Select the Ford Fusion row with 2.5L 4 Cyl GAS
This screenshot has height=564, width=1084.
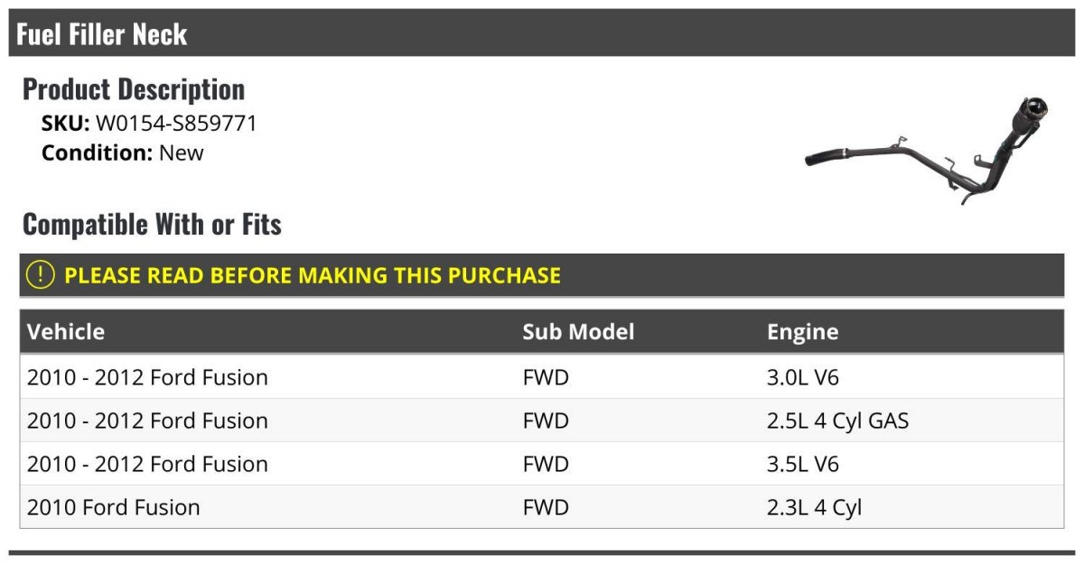coord(542,421)
